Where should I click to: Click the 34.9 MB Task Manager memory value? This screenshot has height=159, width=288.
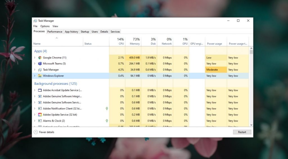(x=135, y=70)
